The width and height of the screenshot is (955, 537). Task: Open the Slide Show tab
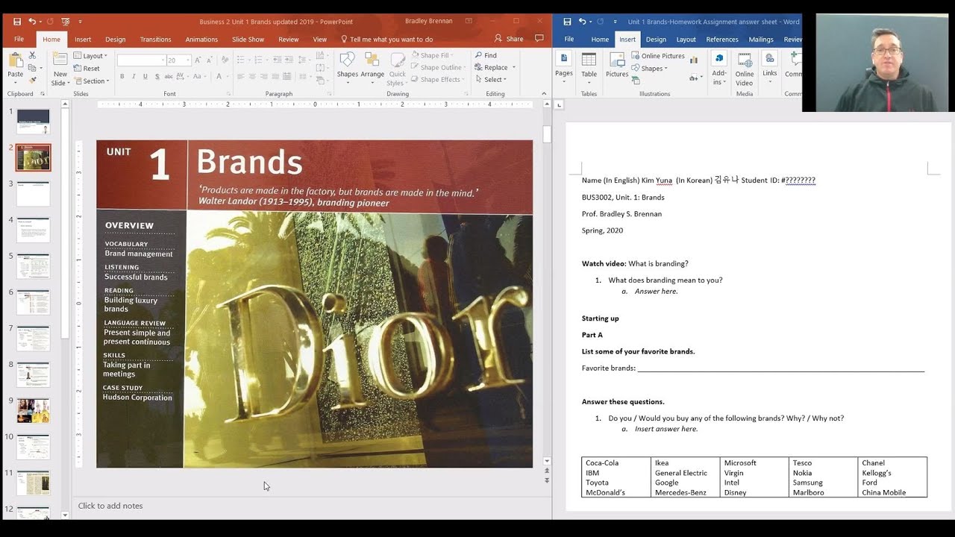(248, 40)
